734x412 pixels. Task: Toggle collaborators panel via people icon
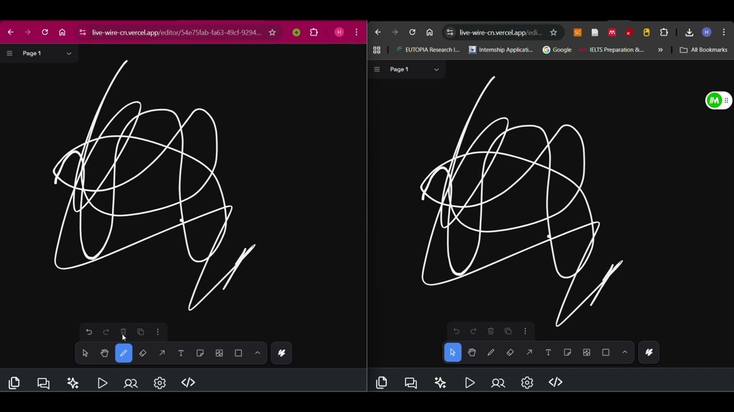[130, 383]
